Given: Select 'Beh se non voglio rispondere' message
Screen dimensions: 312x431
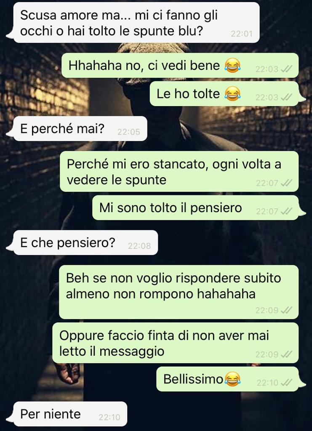Looking at the screenshot, I should (179, 292).
